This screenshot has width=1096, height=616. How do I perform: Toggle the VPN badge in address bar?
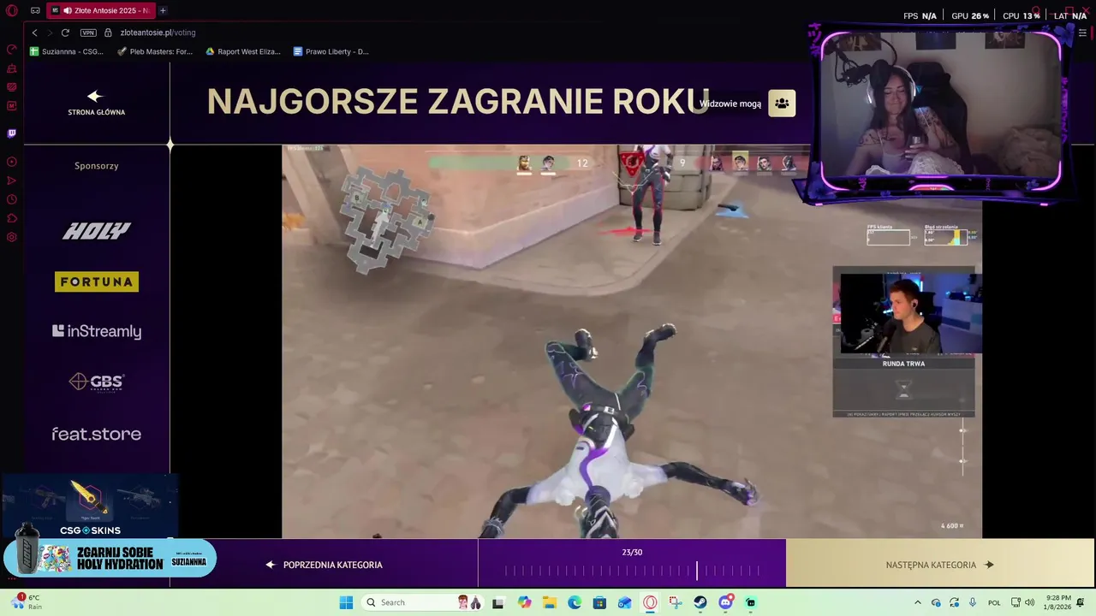[x=88, y=33]
